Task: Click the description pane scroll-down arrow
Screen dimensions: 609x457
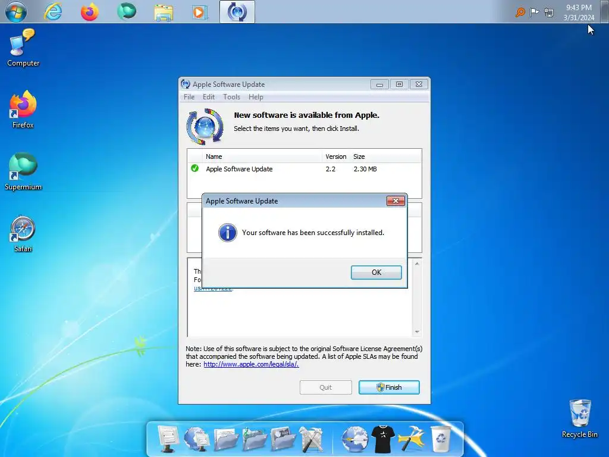Action: click(x=417, y=332)
